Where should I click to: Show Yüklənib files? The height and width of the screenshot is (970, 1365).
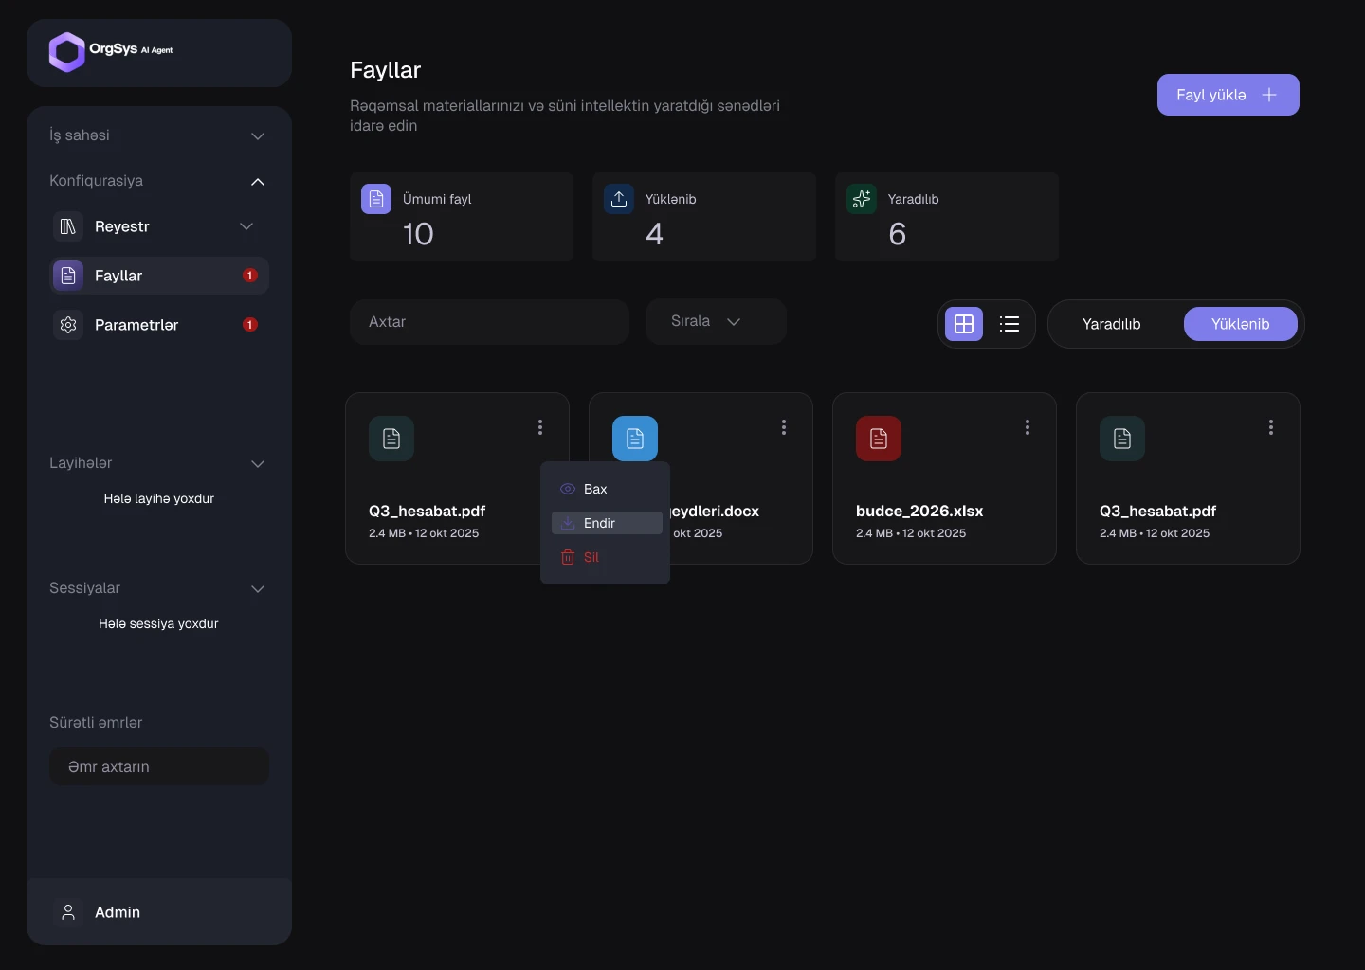coord(1241,324)
